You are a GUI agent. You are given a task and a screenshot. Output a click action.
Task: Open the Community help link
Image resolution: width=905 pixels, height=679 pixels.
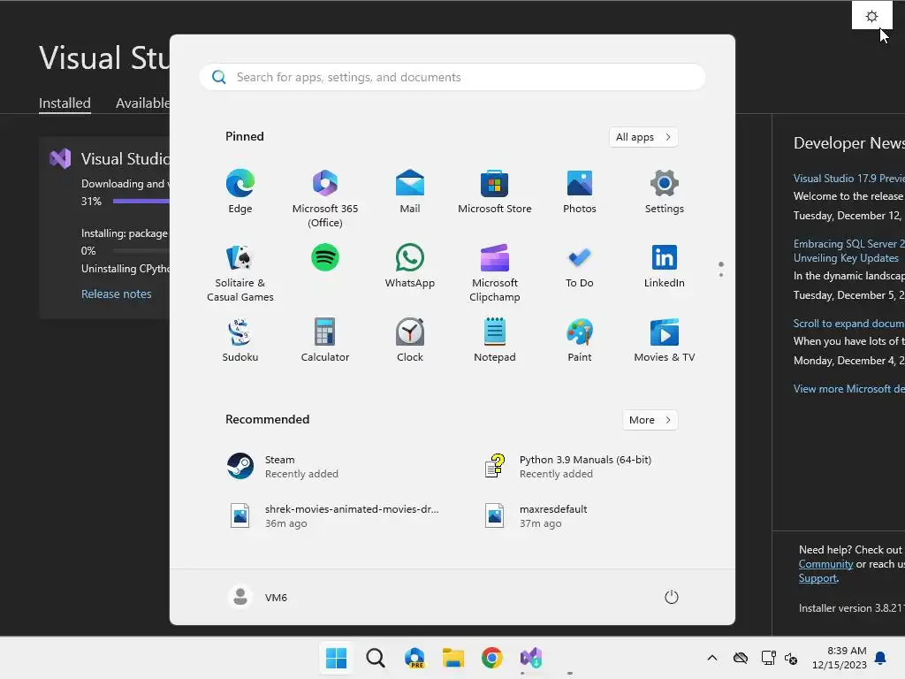pyautogui.click(x=825, y=564)
